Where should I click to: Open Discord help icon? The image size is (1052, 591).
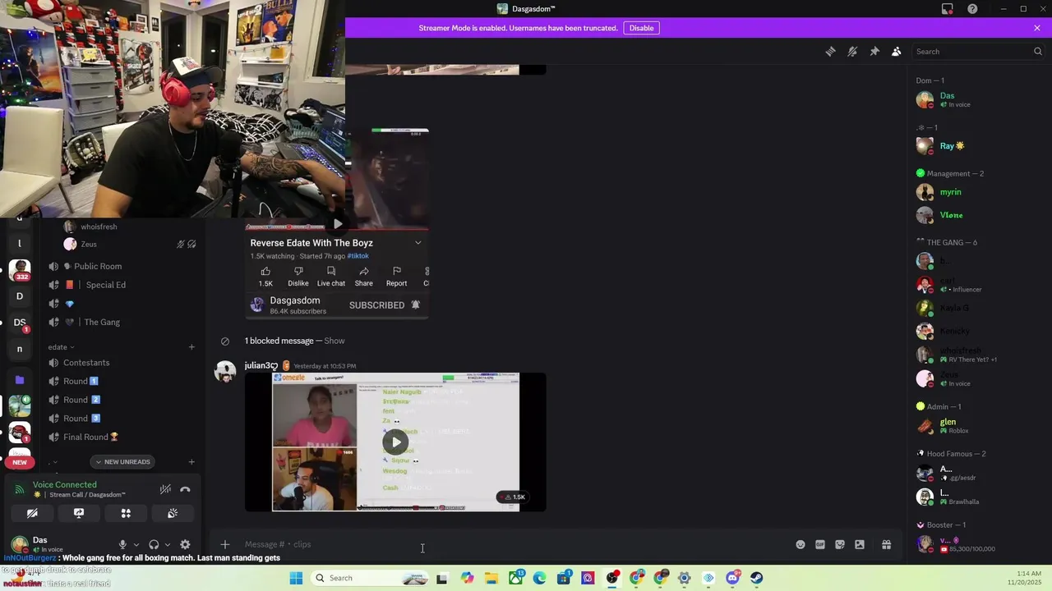[x=972, y=9]
